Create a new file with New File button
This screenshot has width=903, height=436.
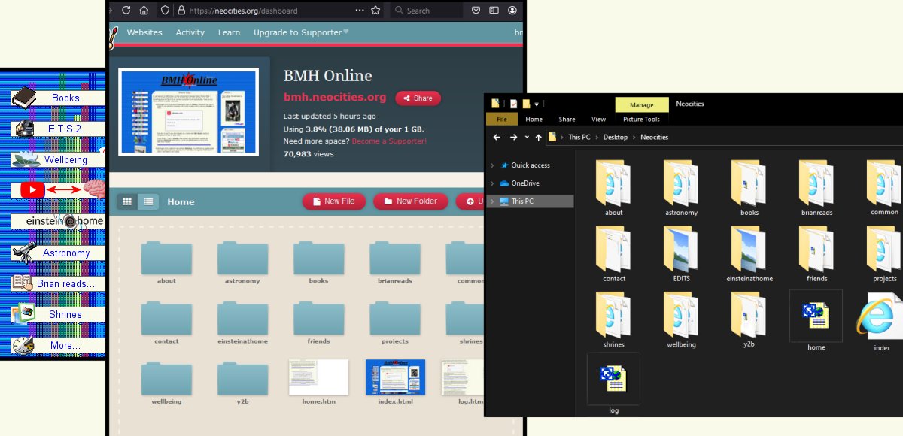(334, 201)
